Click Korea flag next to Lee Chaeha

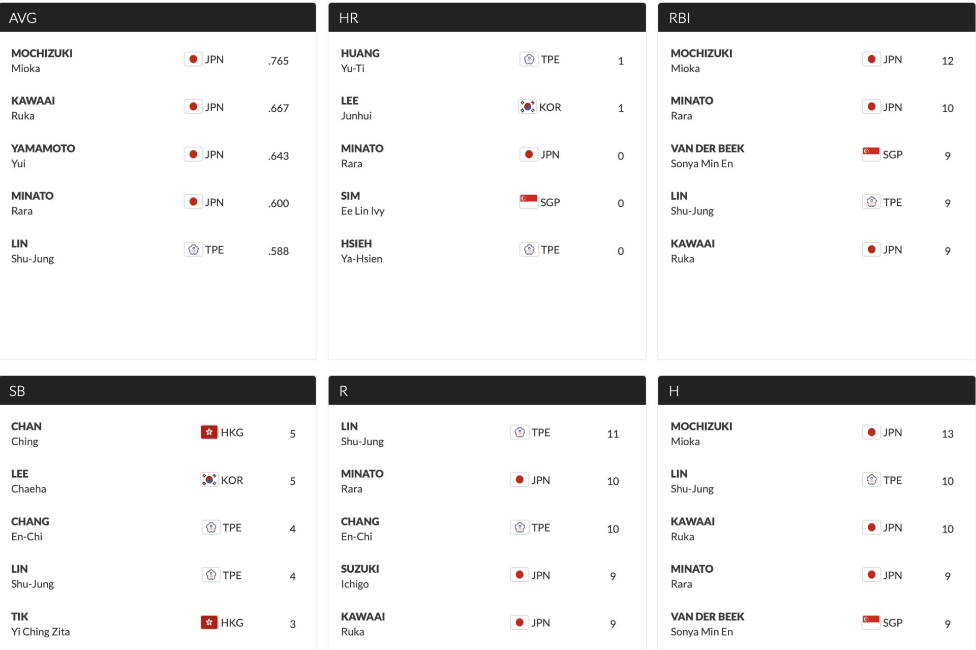[209, 480]
